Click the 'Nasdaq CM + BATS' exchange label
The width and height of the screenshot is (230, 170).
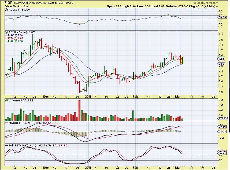(x=61, y=3)
